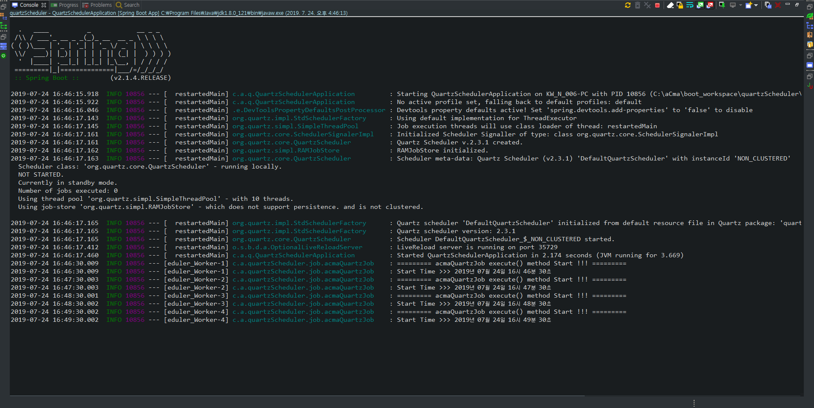Click 'Number of jobs executed: 0' line
The height and width of the screenshot is (408, 814).
68,191
